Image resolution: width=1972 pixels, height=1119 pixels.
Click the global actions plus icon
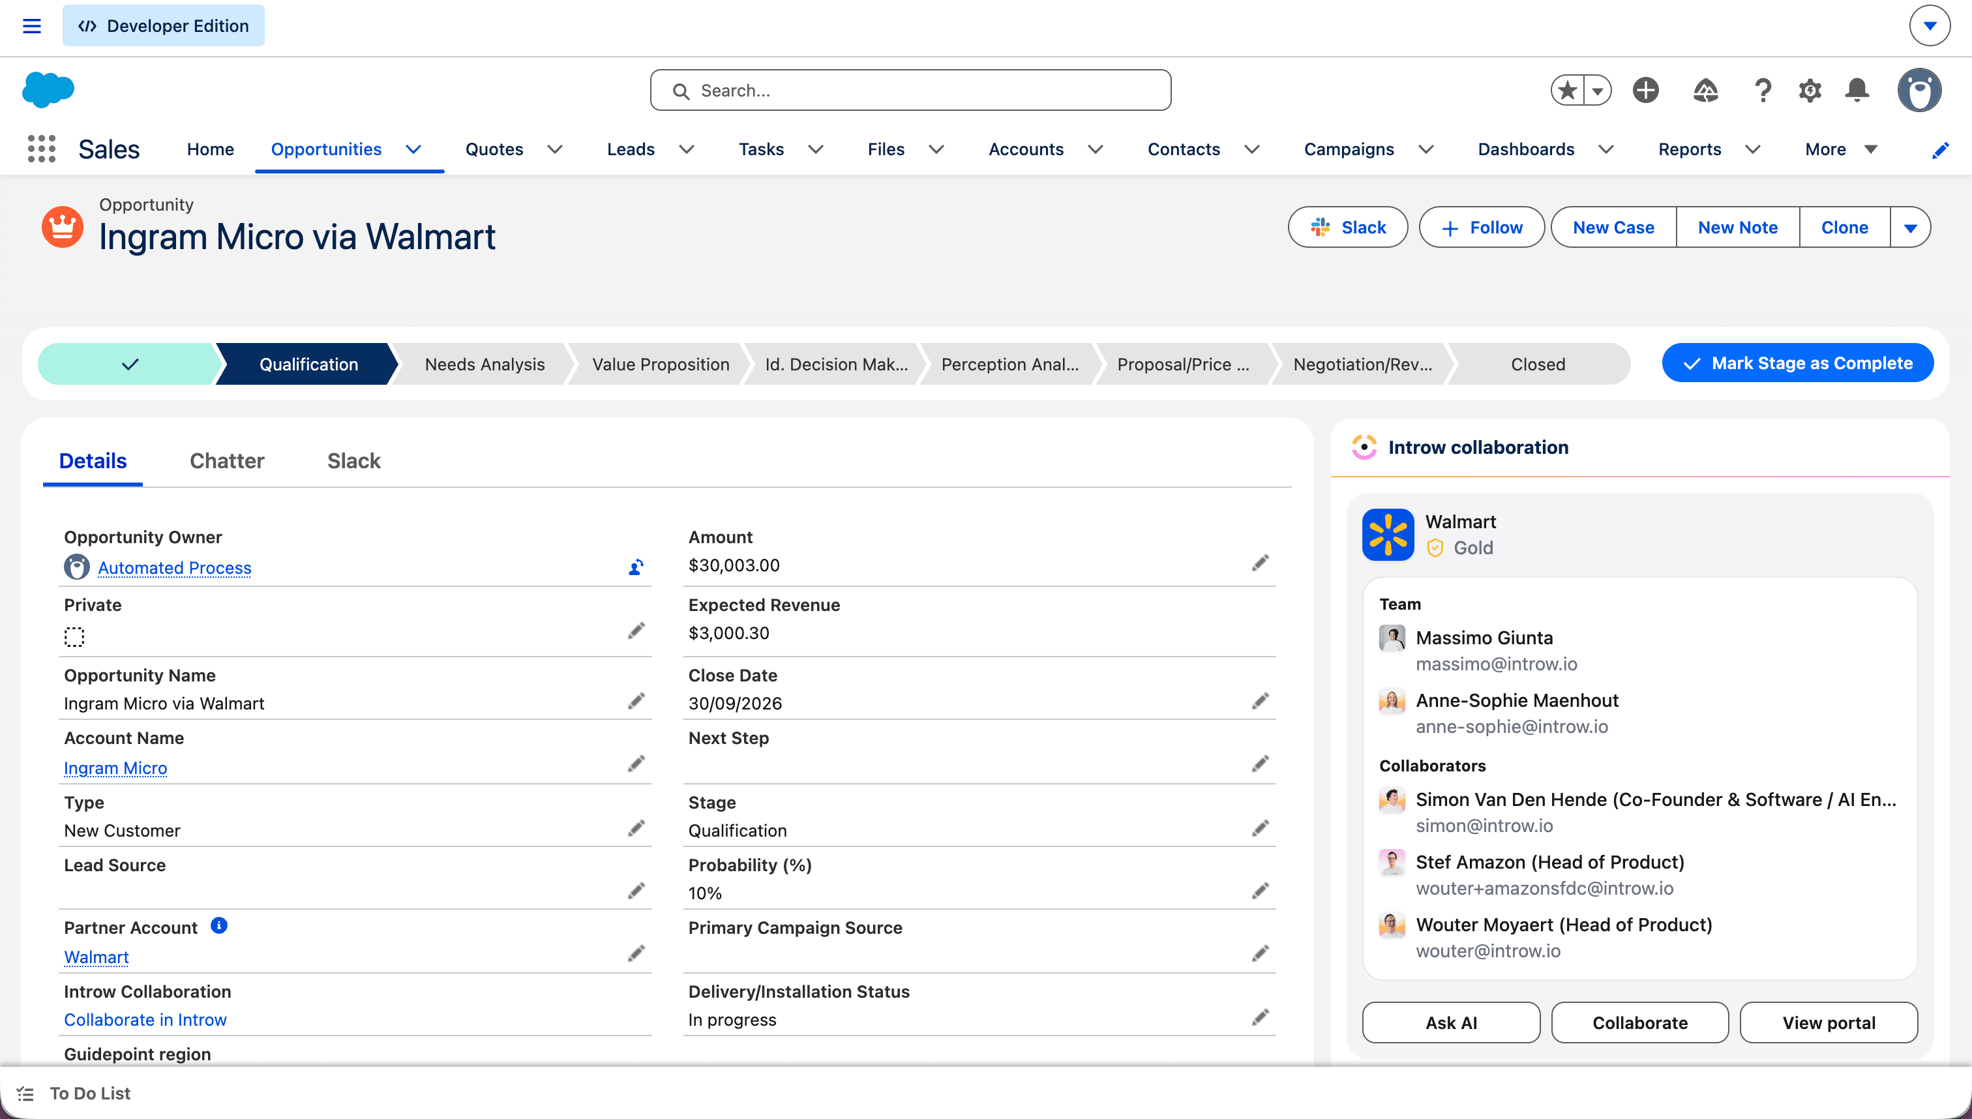click(1645, 91)
